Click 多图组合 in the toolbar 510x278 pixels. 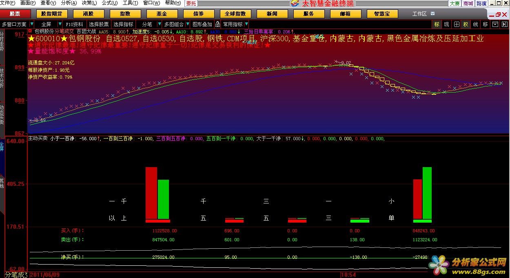(174, 24)
